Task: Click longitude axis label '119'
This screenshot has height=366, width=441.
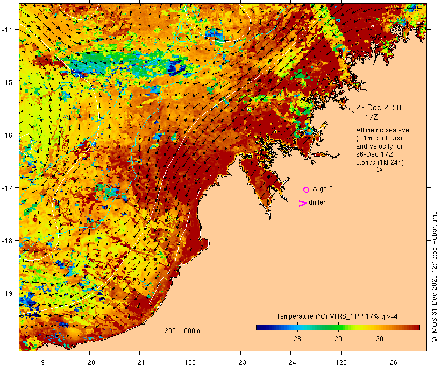Action: [x=39, y=362]
